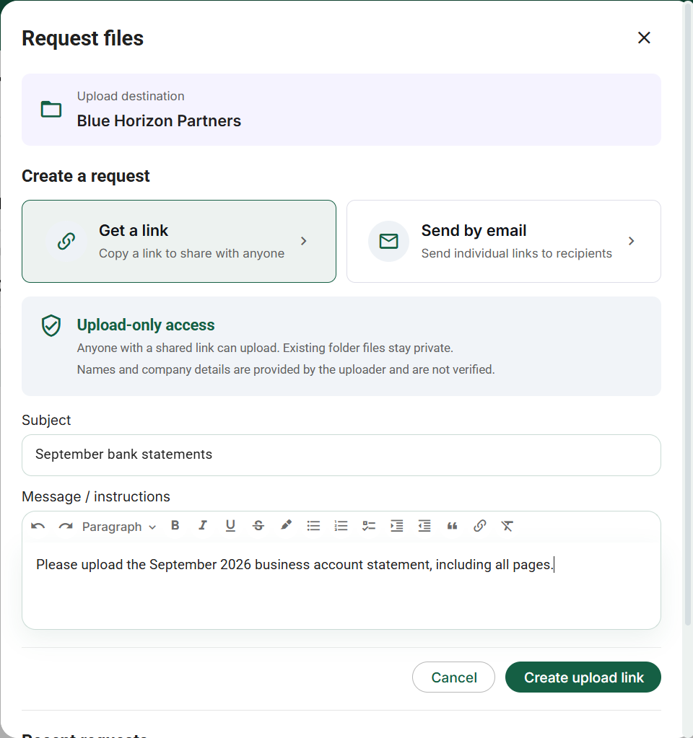The image size is (693, 738).
Task: Clear text formatting in the message
Action: [x=507, y=526]
